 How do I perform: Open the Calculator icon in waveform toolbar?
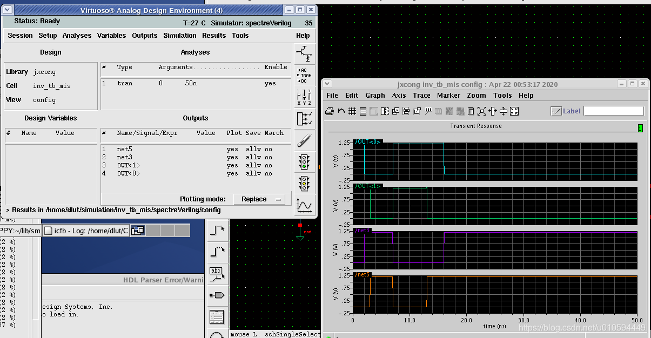[x=471, y=111]
